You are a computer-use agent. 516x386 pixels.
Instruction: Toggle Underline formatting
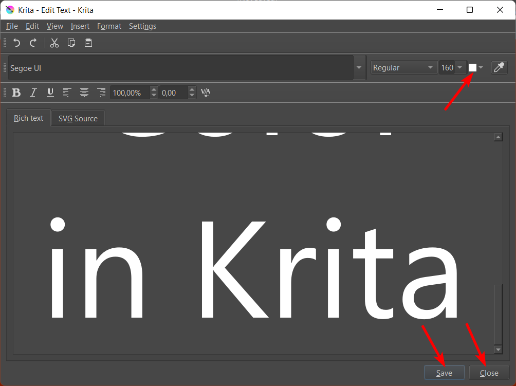pyautogui.click(x=50, y=93)
